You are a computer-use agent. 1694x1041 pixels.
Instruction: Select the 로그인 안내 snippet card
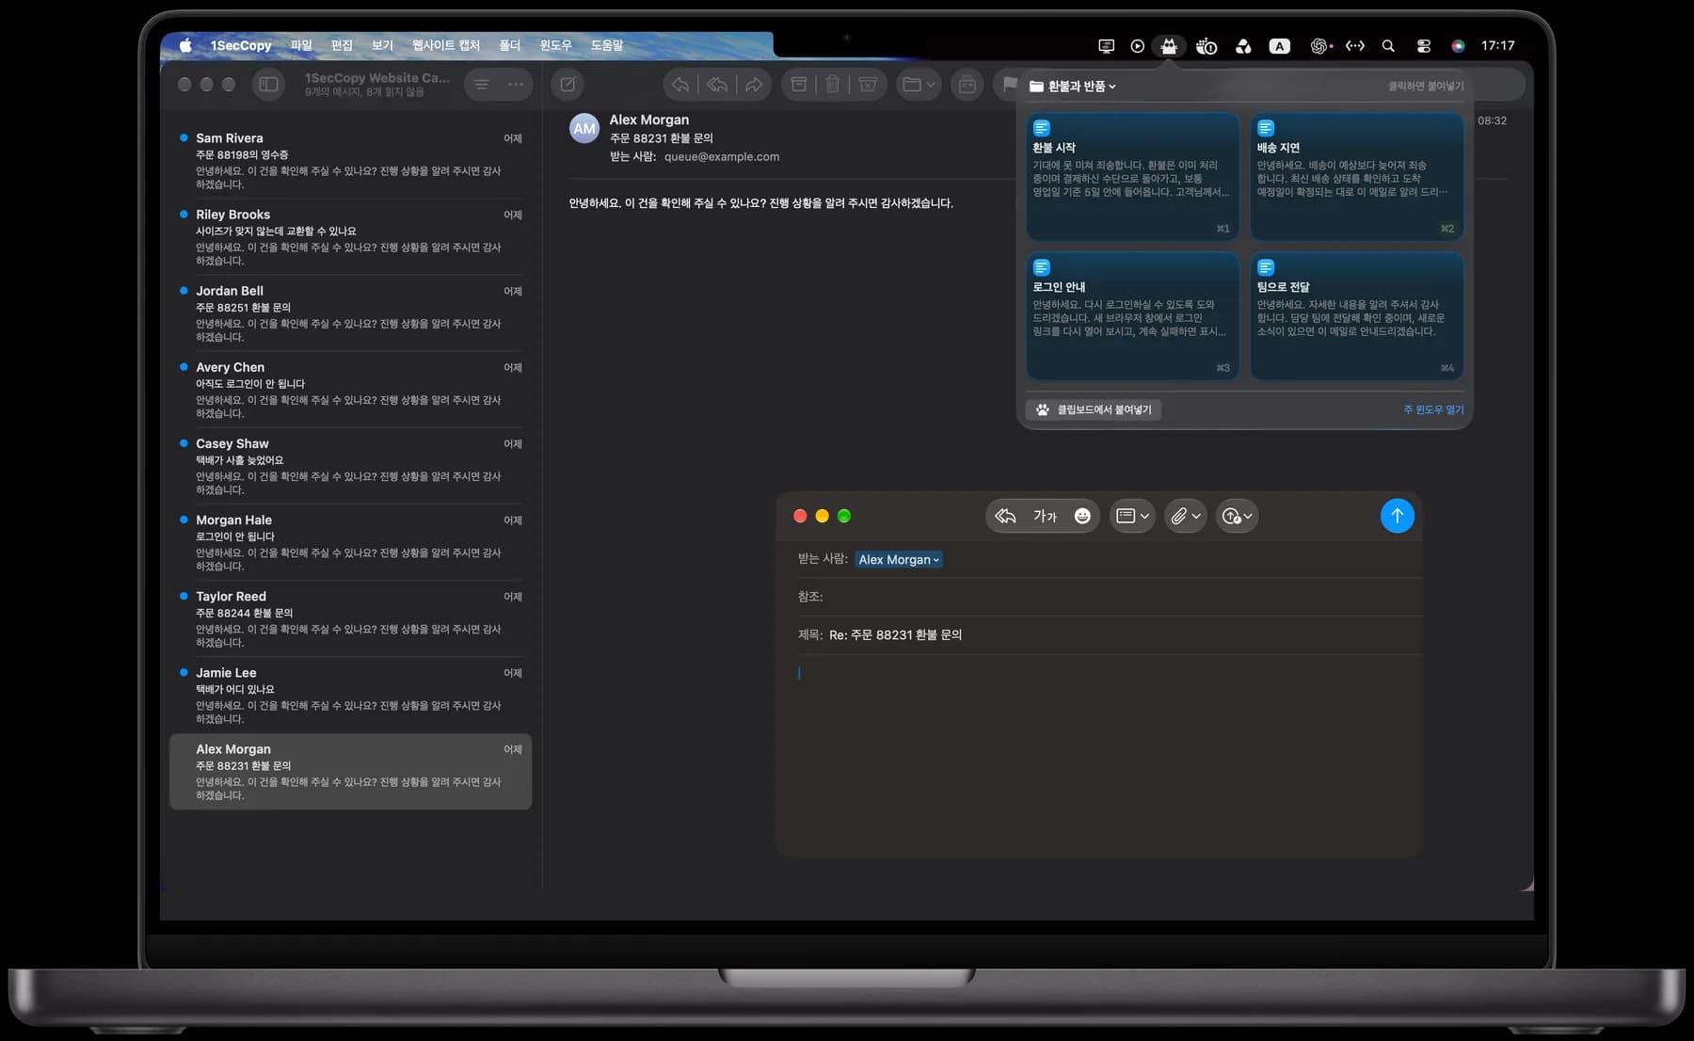[x=1132, y=316]
